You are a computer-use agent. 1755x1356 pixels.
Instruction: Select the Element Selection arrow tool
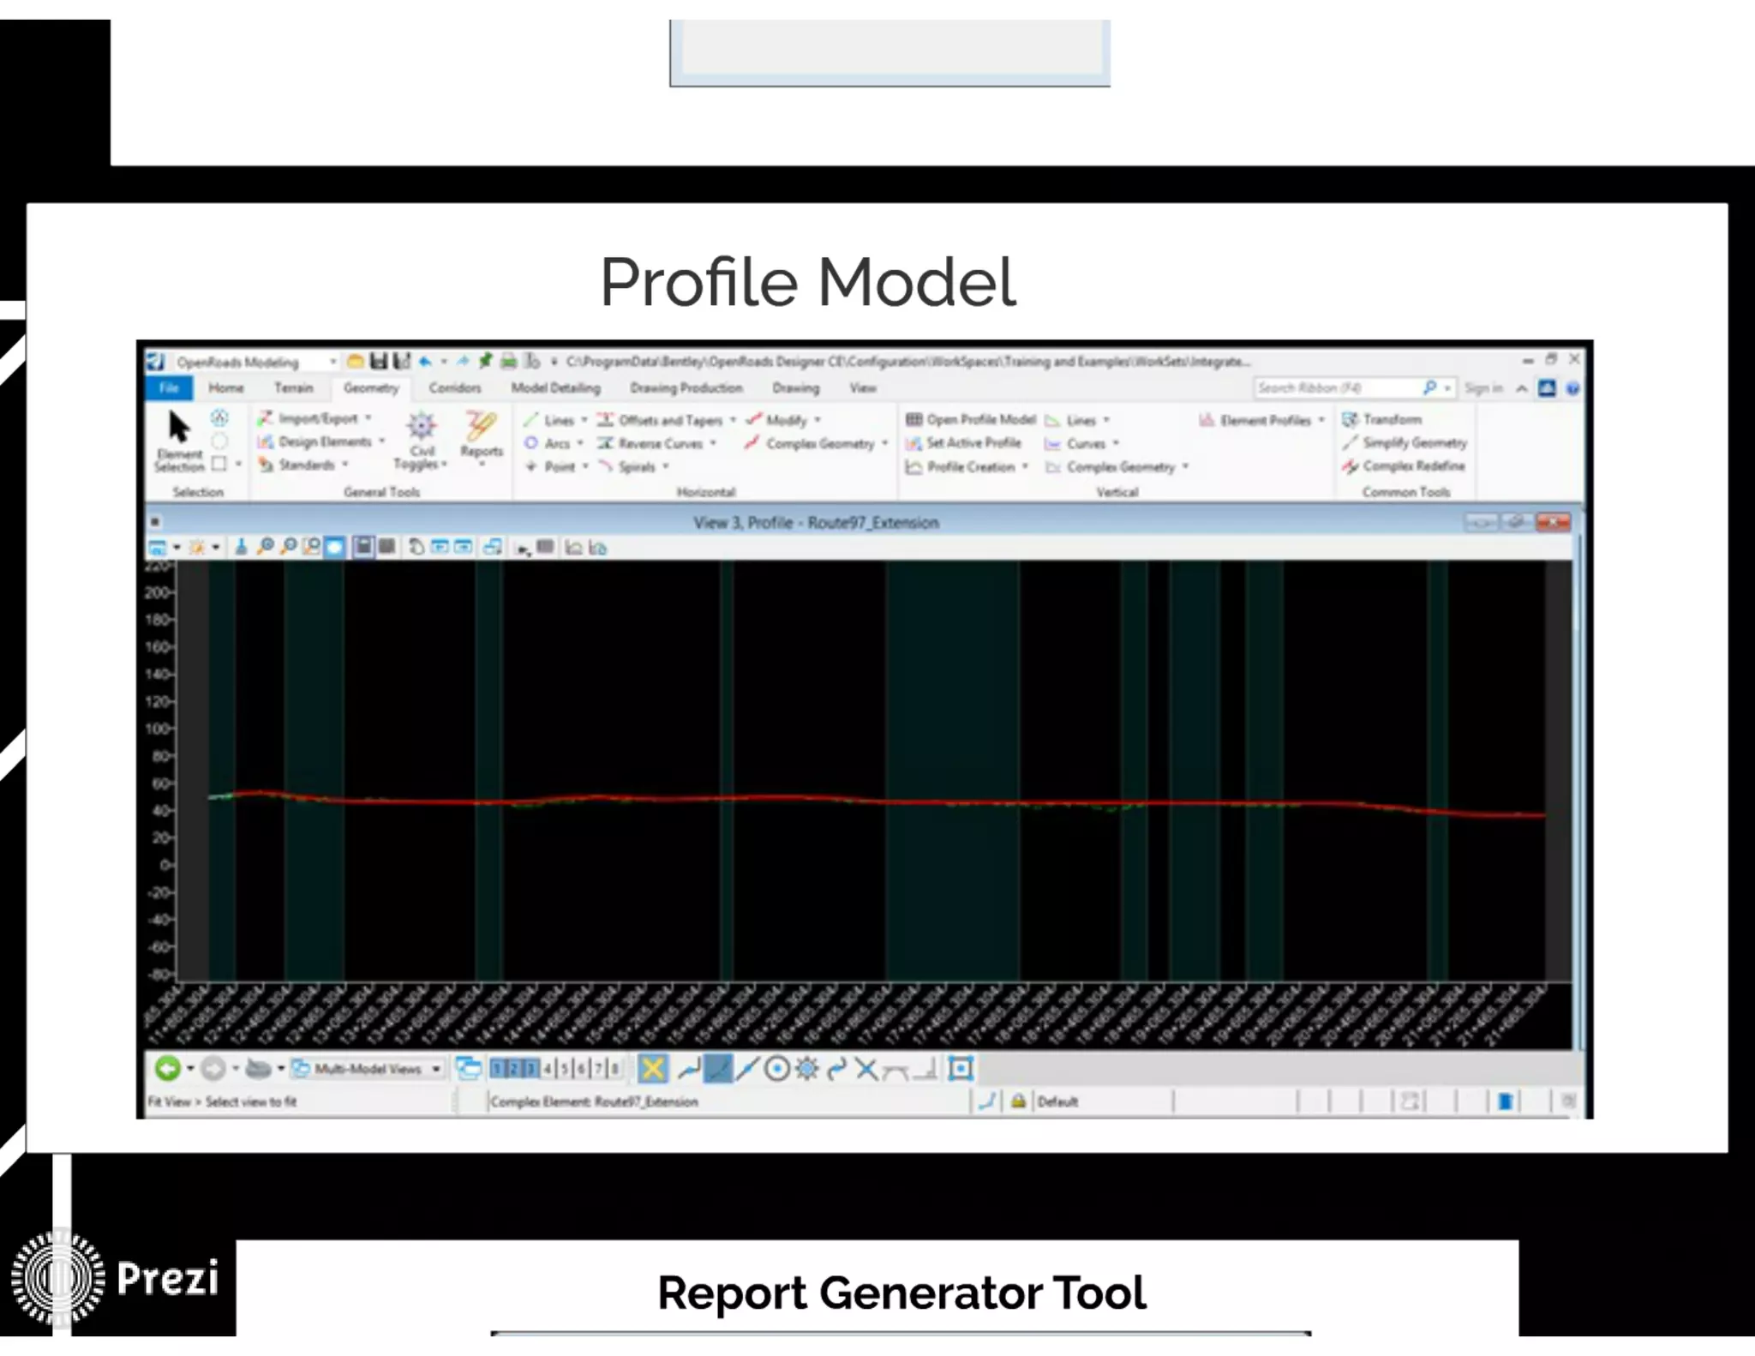pyautogui.click(x=178, y=428)
